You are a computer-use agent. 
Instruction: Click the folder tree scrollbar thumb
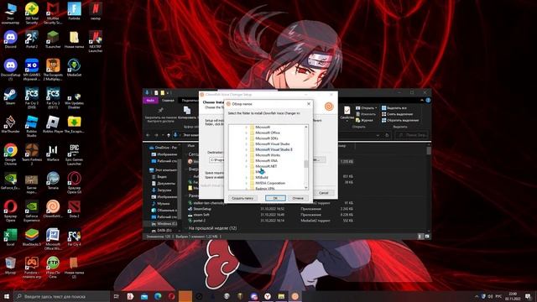pyautogui.click(x=305, y=164)
